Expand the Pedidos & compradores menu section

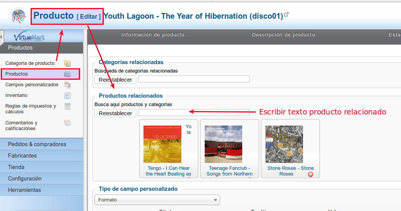(41, 144)
